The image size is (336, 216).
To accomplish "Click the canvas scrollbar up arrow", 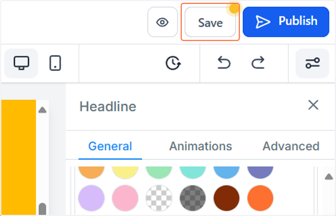I will coord(42,110).
